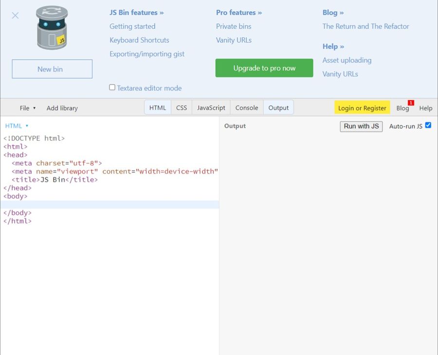Image resolution: width=438 pixels, height=355 pixels.
Task: Open the Asset uploading help link
Action: 347,60
